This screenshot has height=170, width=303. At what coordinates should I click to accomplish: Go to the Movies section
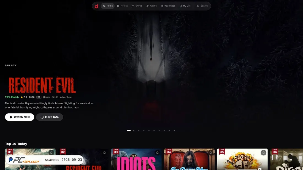click(122, 6)
